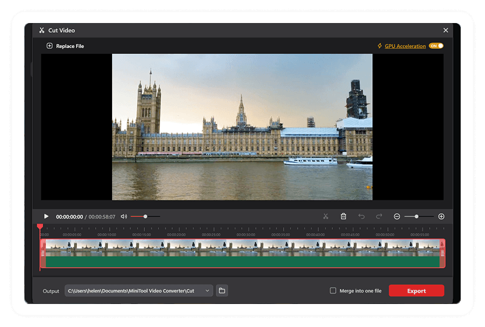Click the video clip thumbnail strip

point(243,248)
